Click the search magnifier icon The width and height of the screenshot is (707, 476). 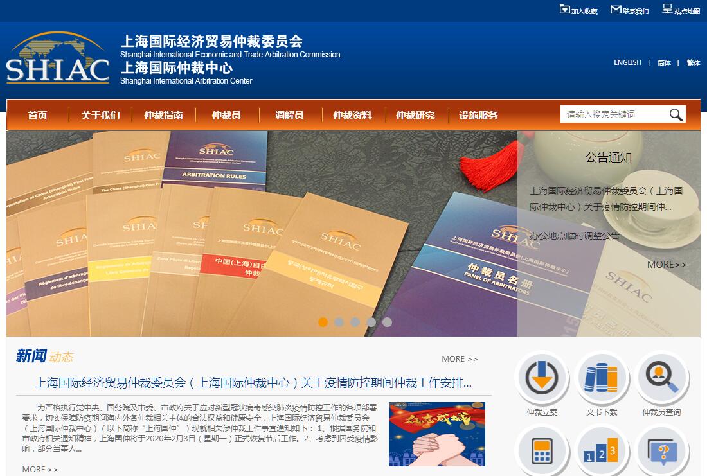[676, 114]
